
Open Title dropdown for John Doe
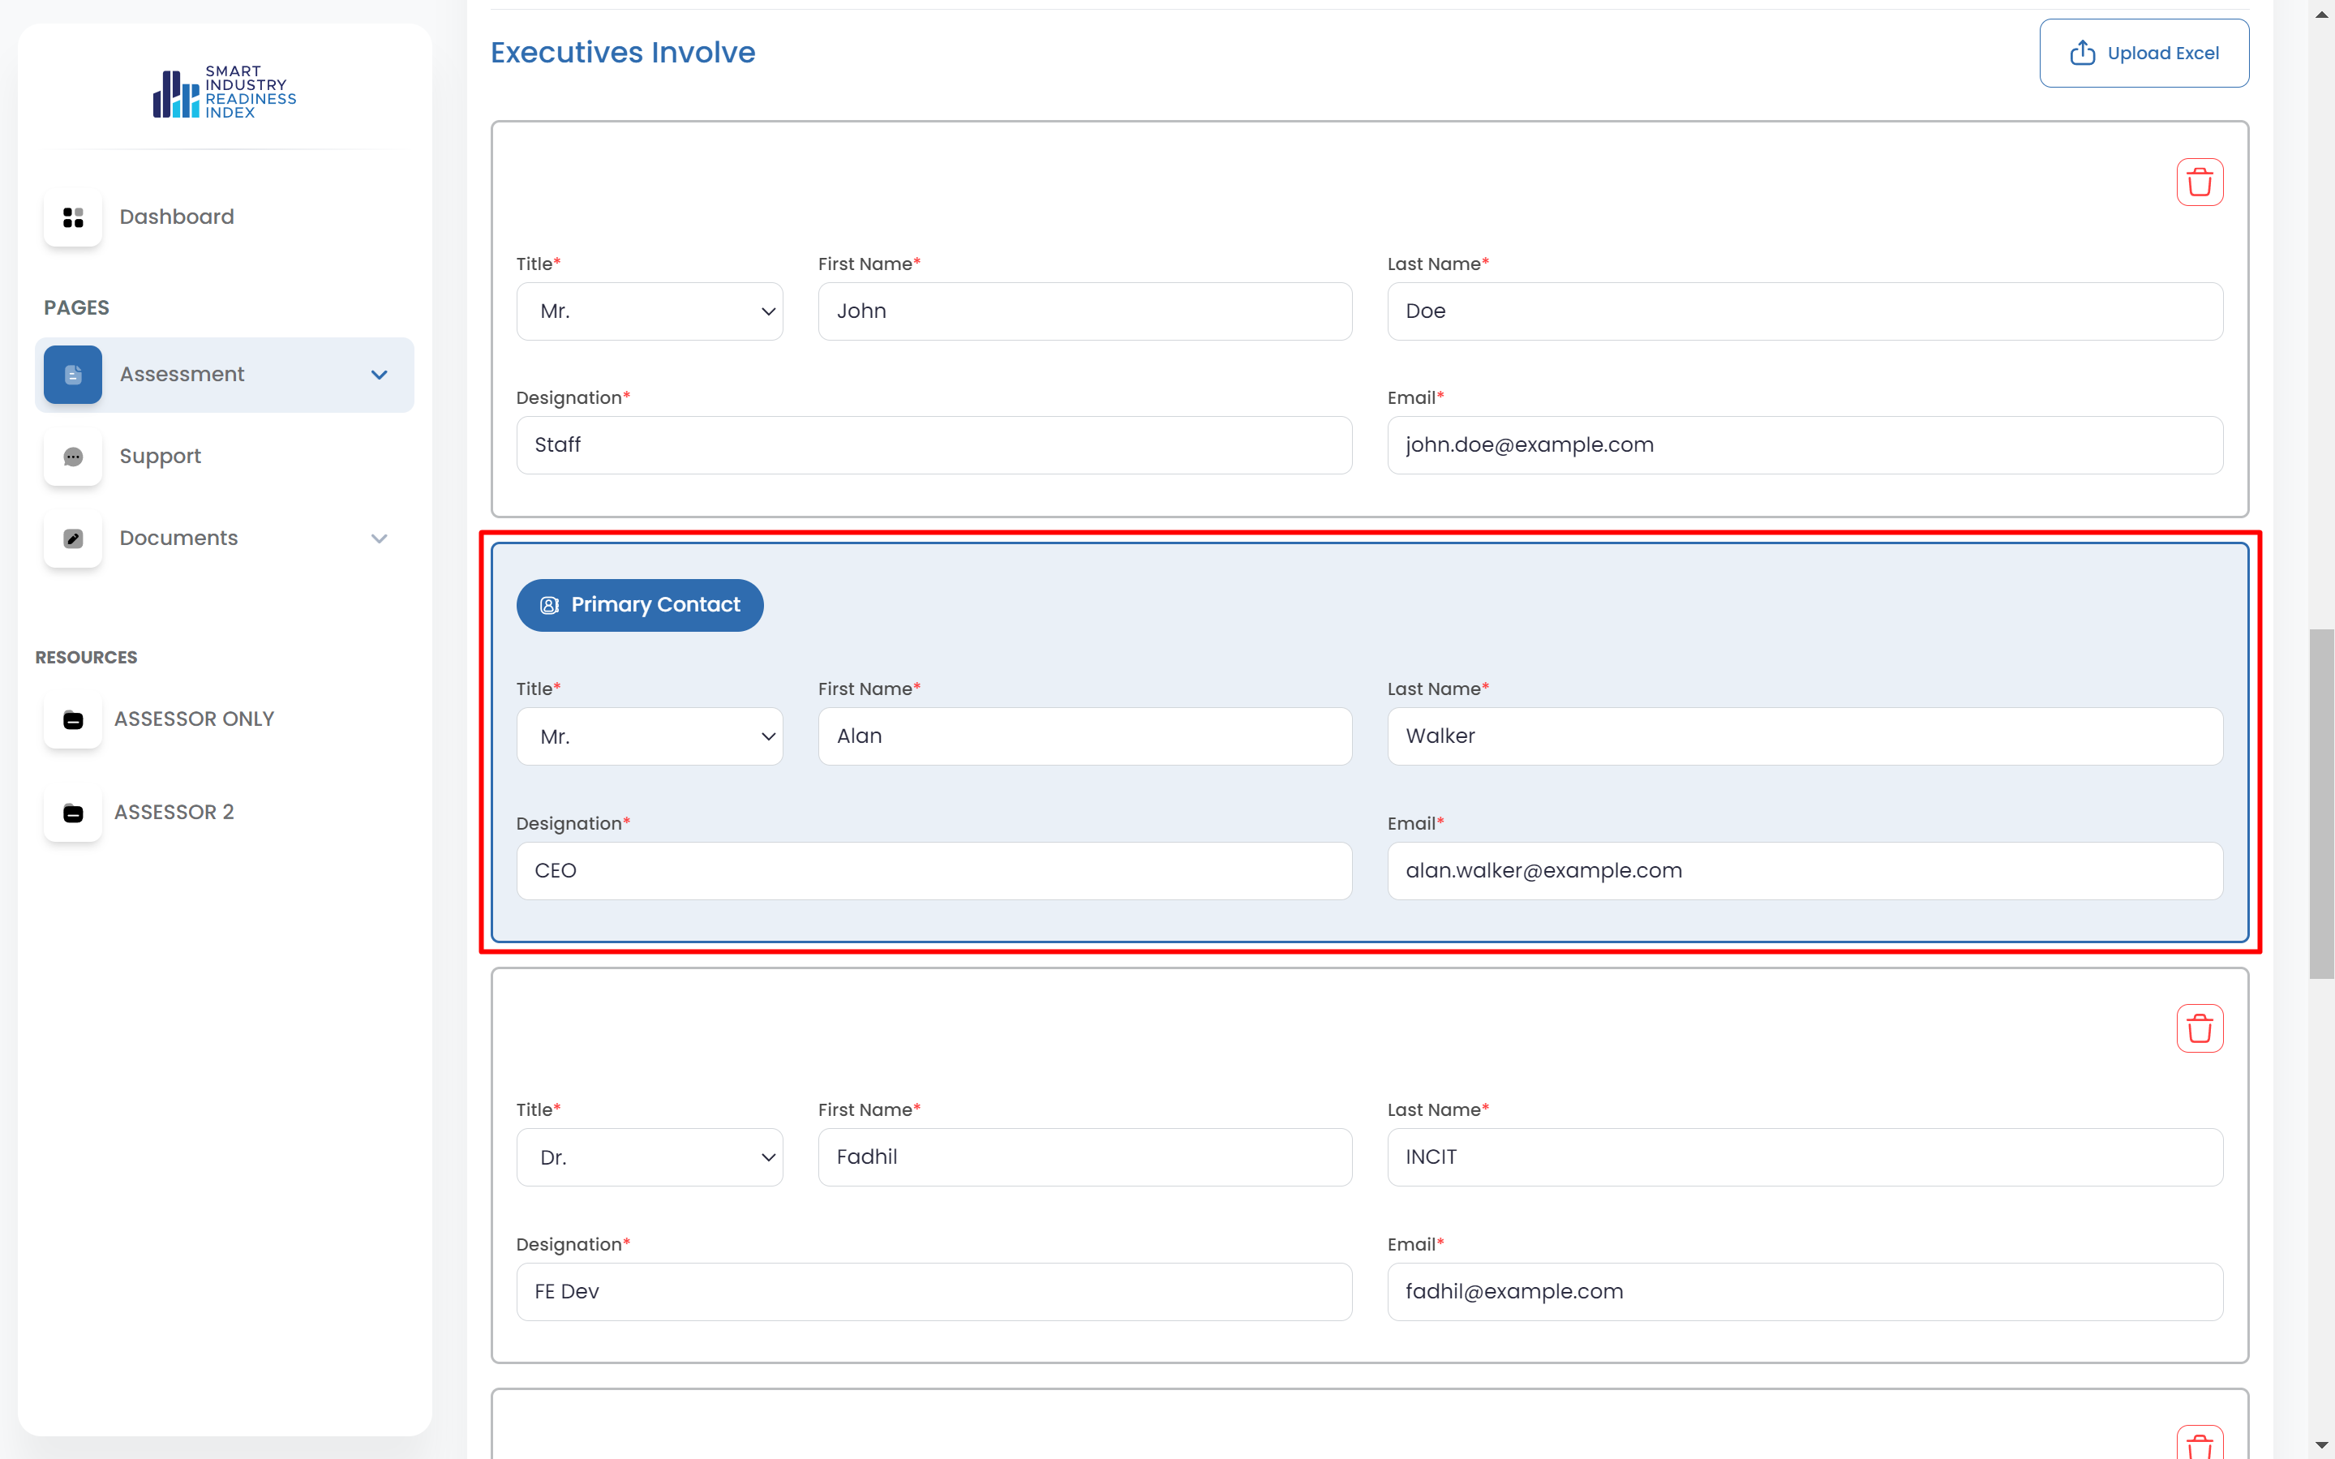point(650,311)
